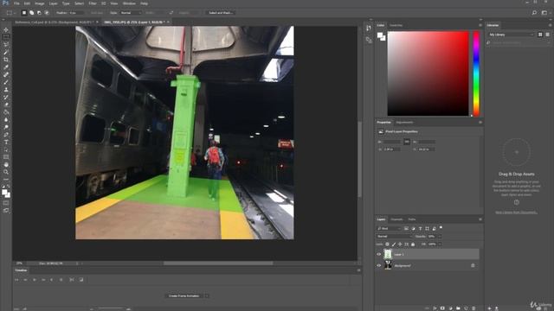Screen dimensions: 554x311
Task: Choose New selection mode in options bar
Action: [24, 13]
